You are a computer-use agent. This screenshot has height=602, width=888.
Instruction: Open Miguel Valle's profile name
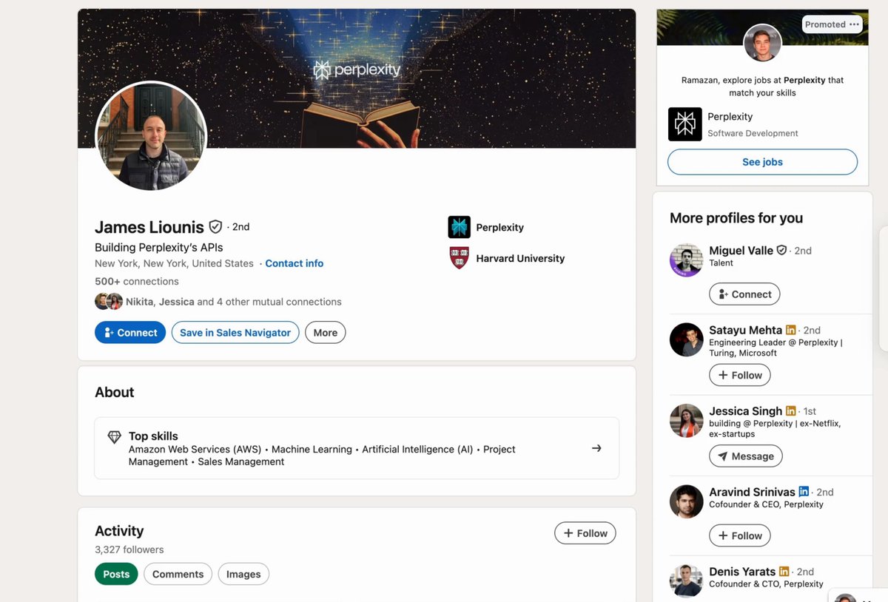click(741, 251)
